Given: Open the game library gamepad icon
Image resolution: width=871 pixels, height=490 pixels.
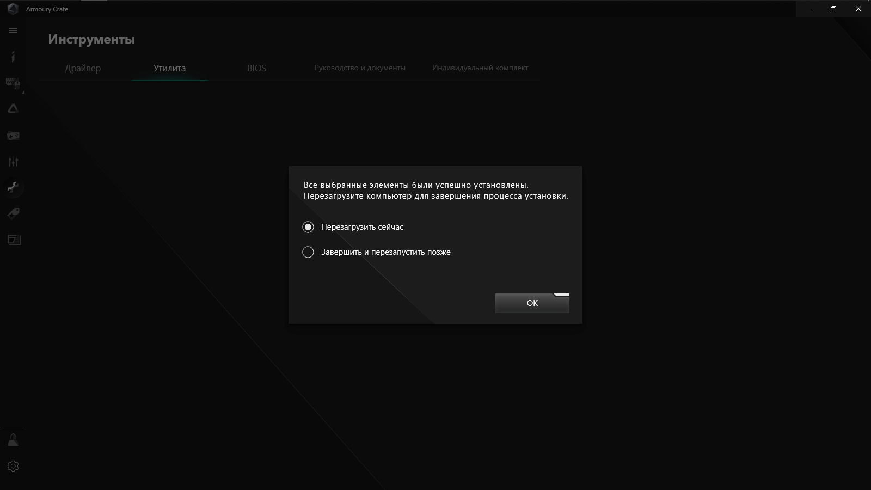Looking at the screenshot, I should tap(13, 135).
